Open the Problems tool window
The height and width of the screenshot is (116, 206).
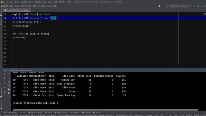click(x=75, y=113)
